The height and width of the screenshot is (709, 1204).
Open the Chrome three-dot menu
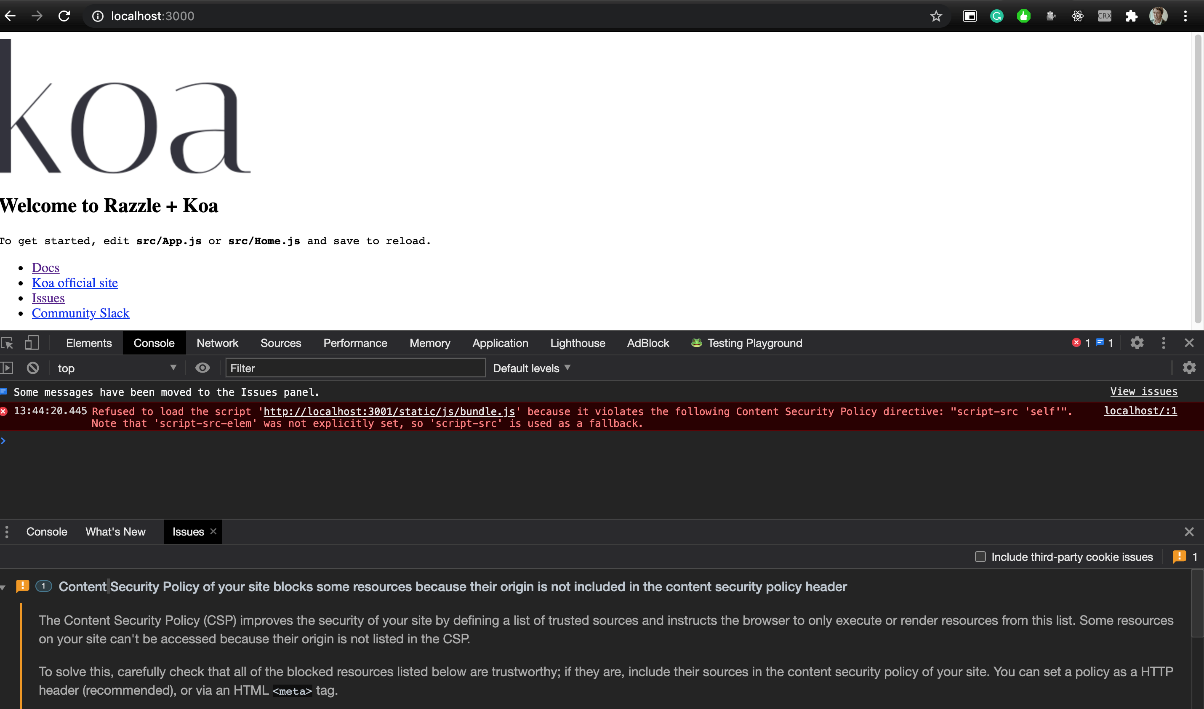point(1185,16)
